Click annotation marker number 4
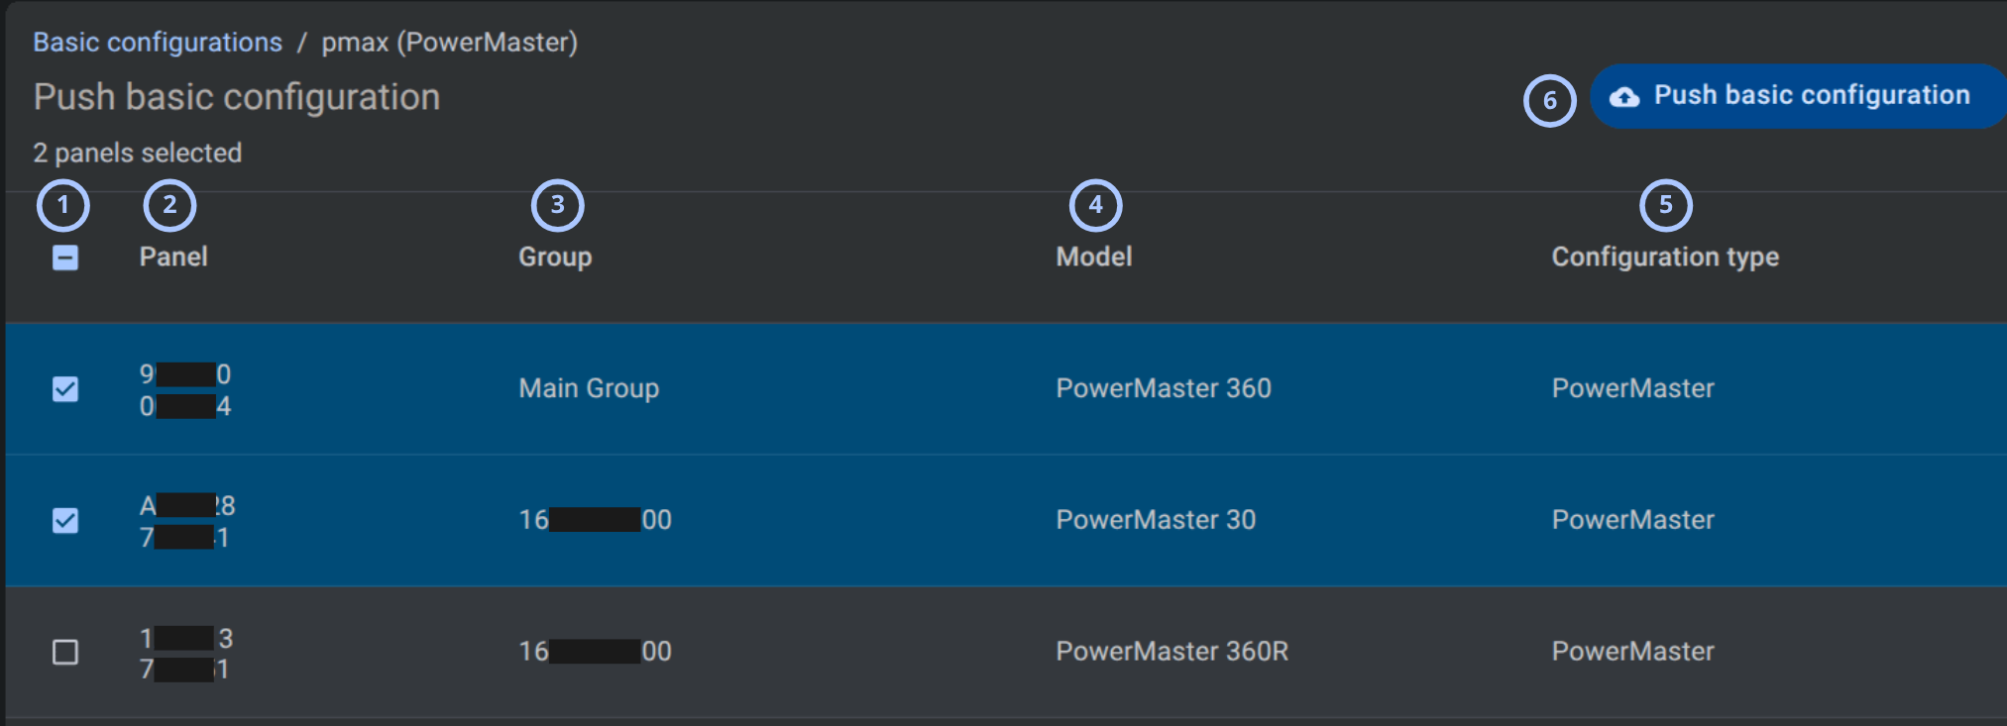Viewport: 2007px width, 726px height. tap(1096, 206)
